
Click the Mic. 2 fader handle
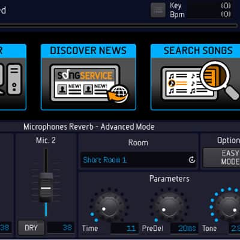coord(46,187)
